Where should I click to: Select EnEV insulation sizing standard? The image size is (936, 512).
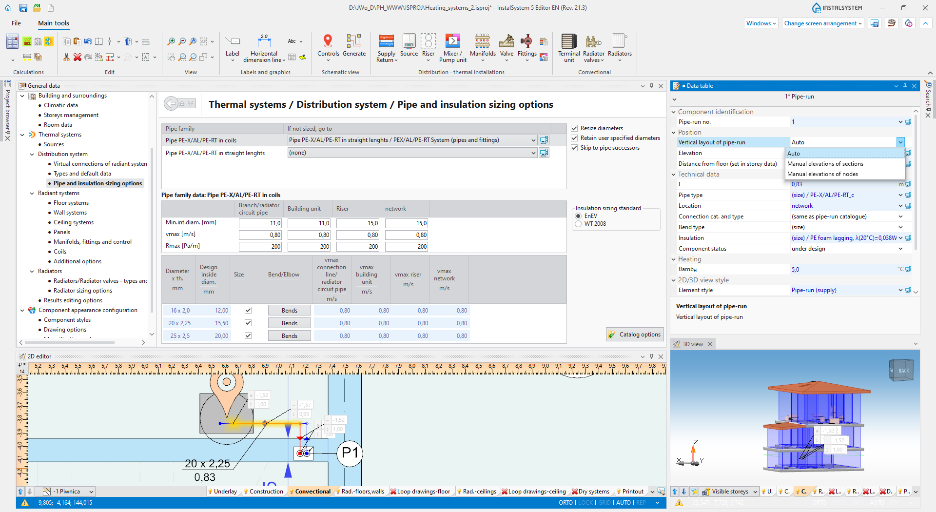(x=578, y=216)
